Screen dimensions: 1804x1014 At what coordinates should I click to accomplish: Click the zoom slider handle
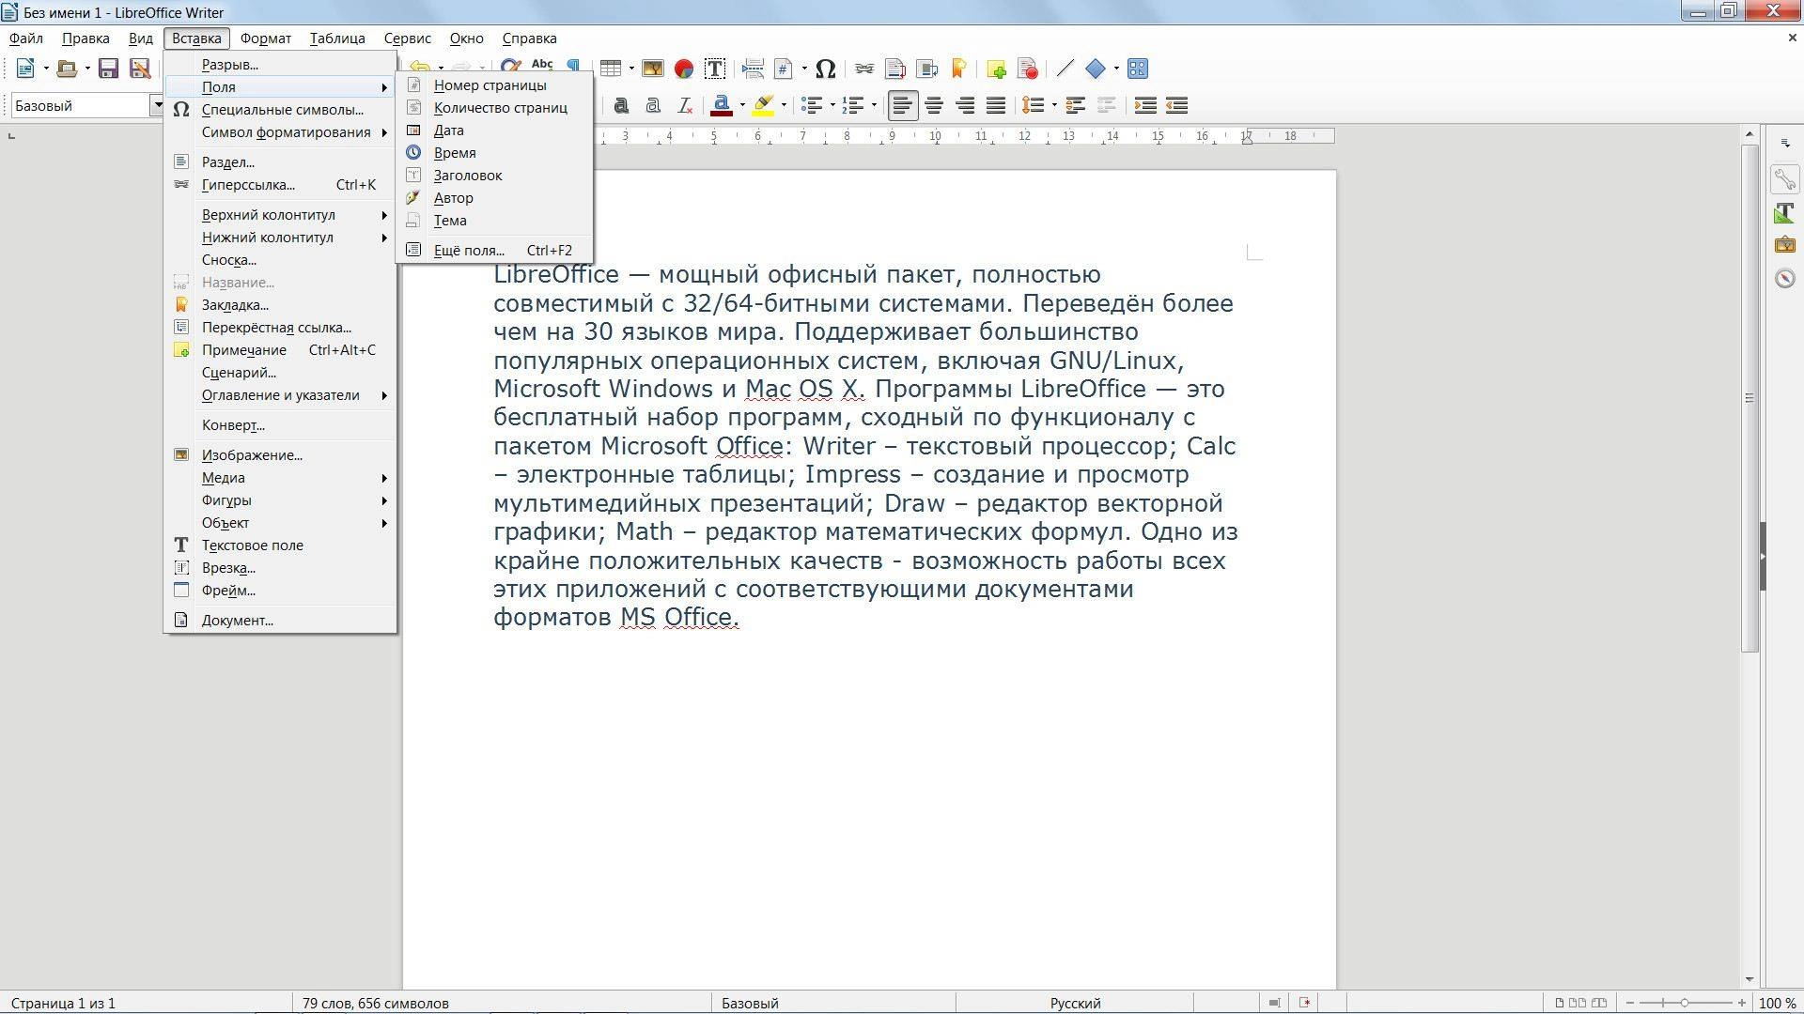click(1685, 1003)
